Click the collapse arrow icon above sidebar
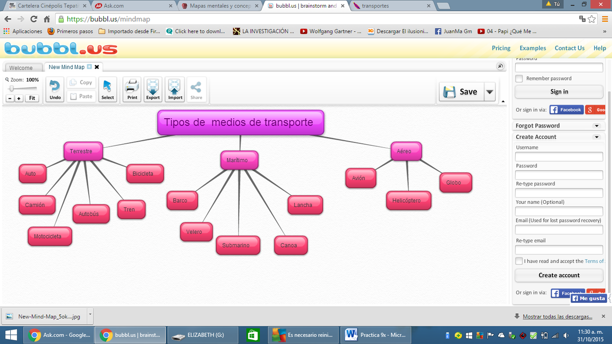 point(500,67)
